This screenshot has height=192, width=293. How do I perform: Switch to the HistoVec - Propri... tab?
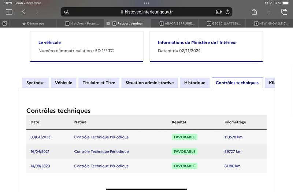coord(80,23)
